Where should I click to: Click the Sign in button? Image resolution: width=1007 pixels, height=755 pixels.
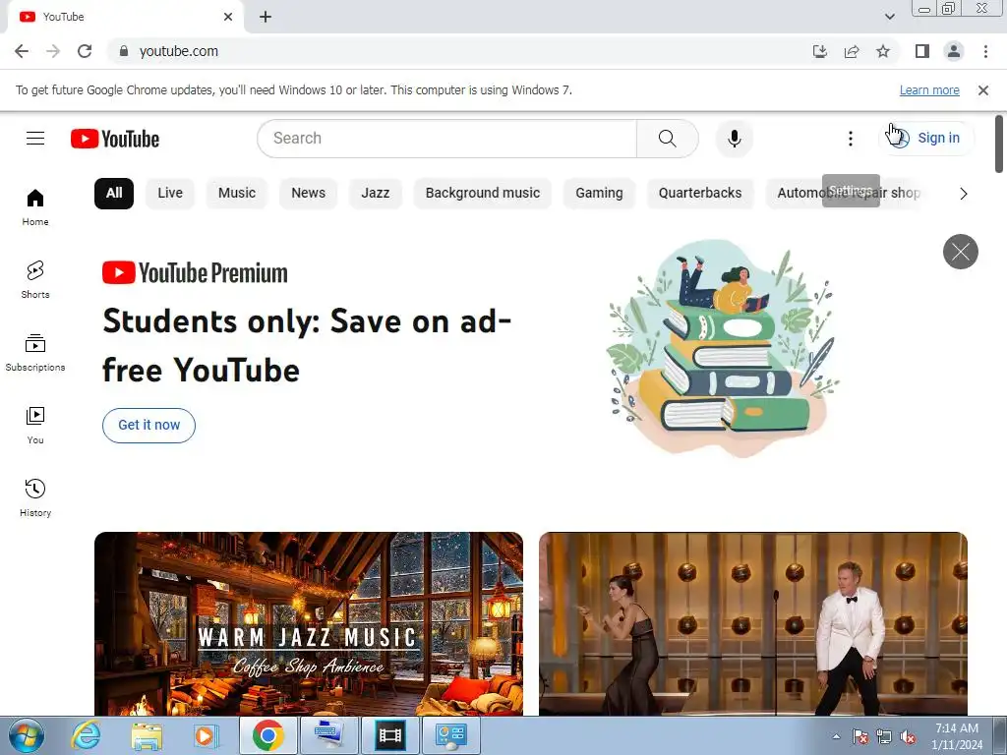[926, 138]
